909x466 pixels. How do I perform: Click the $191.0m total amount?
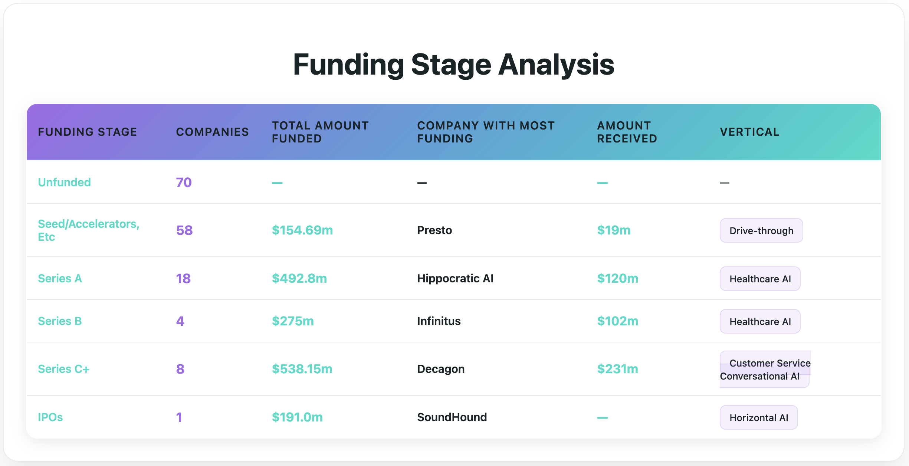point(297,417)
